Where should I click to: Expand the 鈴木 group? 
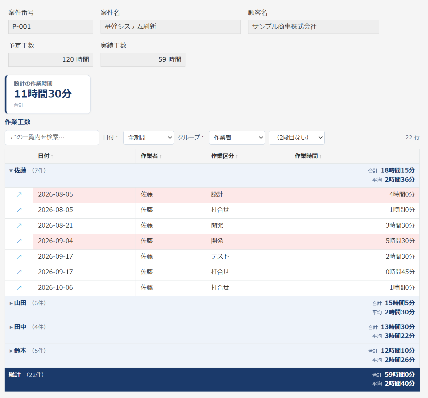pos(11,351)
